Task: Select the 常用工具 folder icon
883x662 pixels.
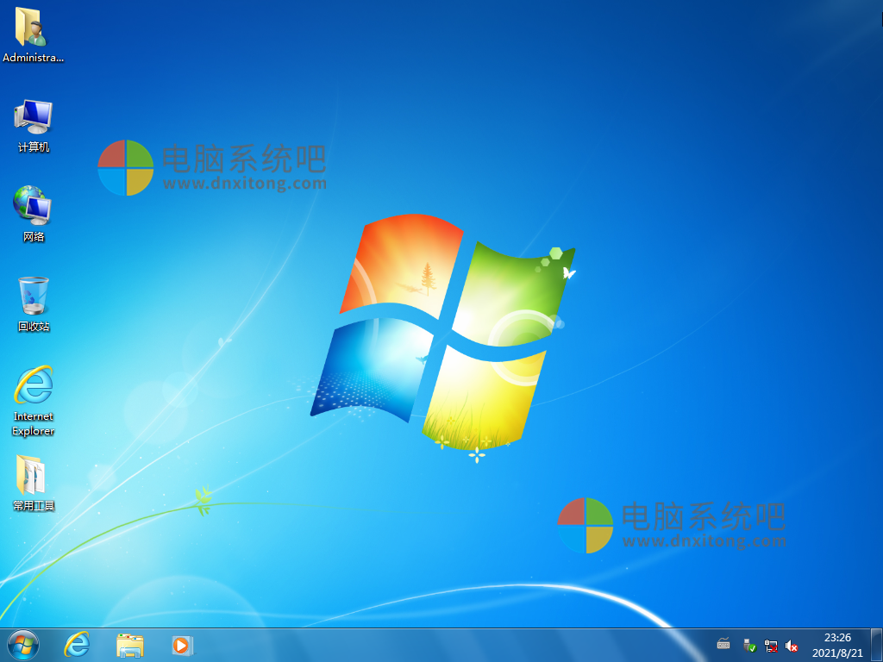Action: coord(32,476)
